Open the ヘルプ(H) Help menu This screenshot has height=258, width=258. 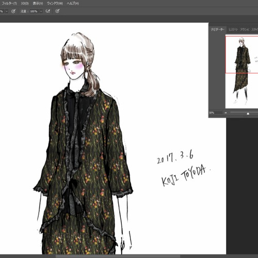[73, 3]
